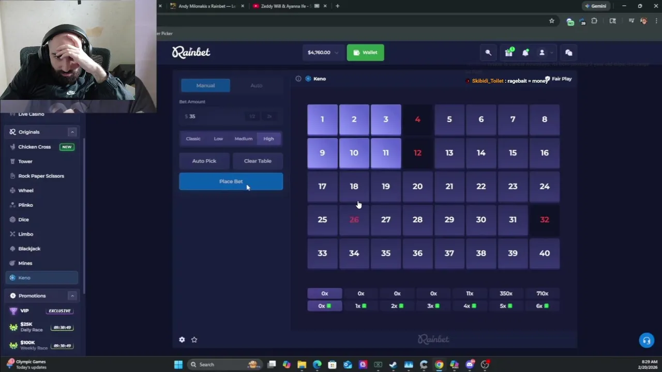Open File Explorer from the taskbar

click(302, 364)
